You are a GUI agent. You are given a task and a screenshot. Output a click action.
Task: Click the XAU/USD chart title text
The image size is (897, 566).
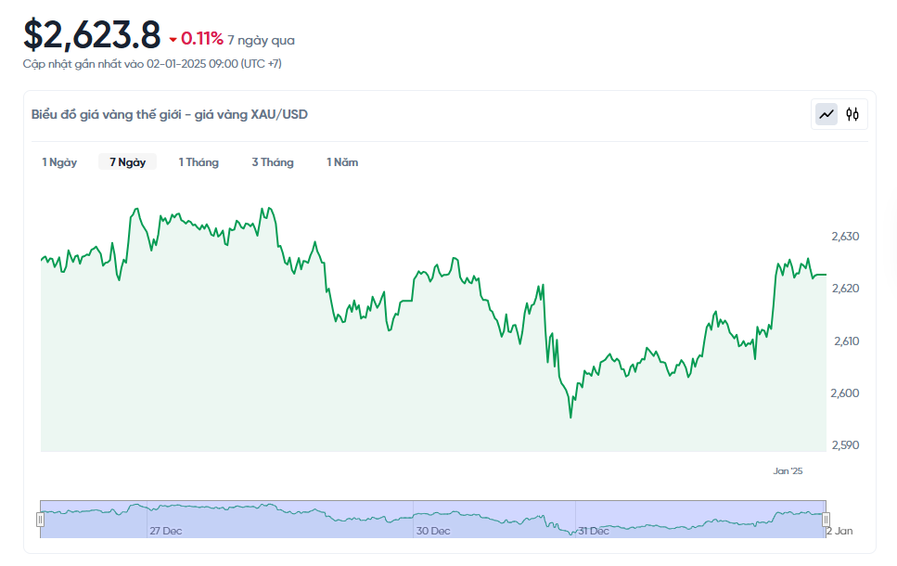(170, 114)
